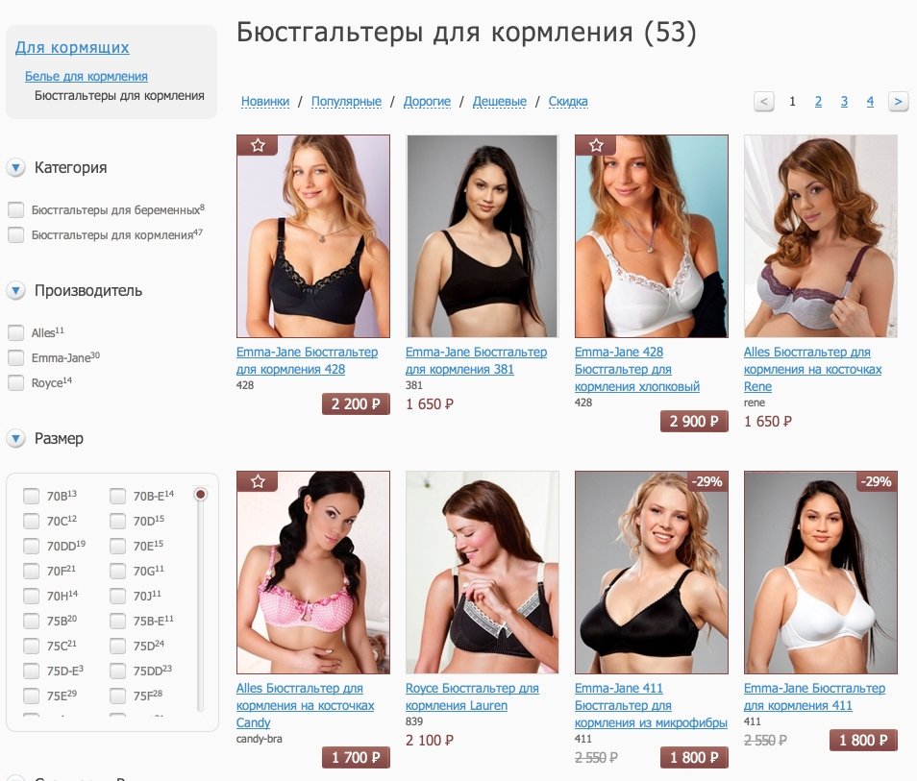Click the 2 200 ₽ price button

tap(356, 403)
